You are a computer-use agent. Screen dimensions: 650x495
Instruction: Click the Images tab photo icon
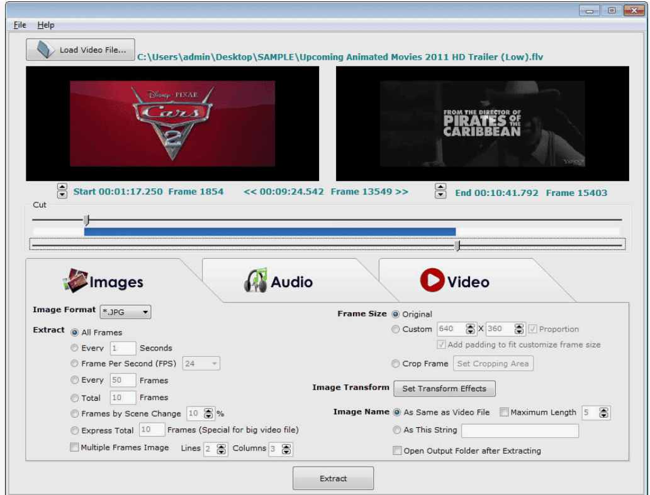pyautogui.click(x=75, y=281)
